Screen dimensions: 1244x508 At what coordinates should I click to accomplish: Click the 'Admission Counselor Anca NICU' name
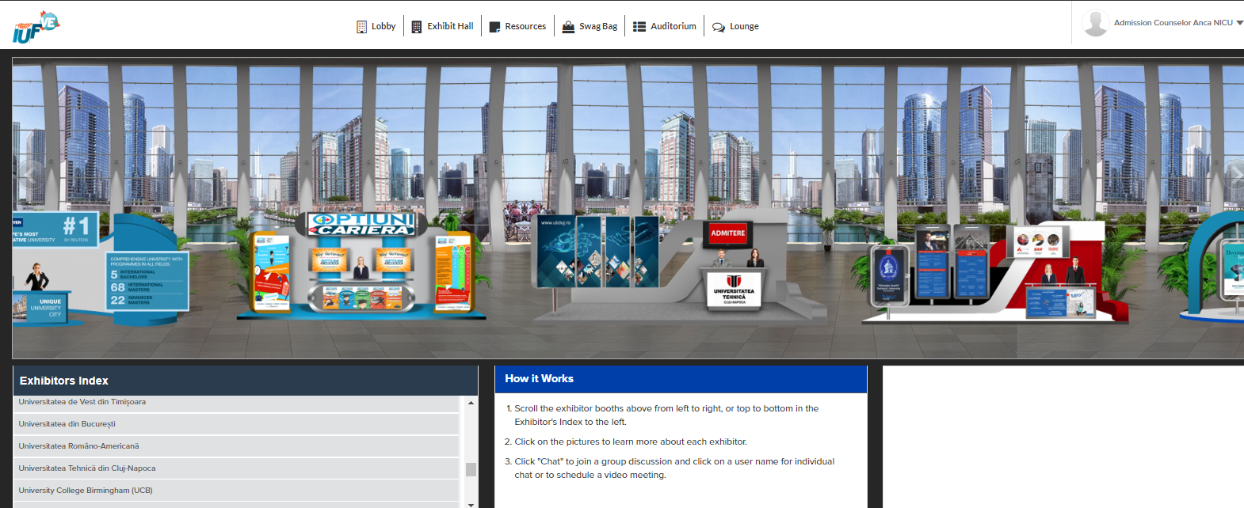1173,23
